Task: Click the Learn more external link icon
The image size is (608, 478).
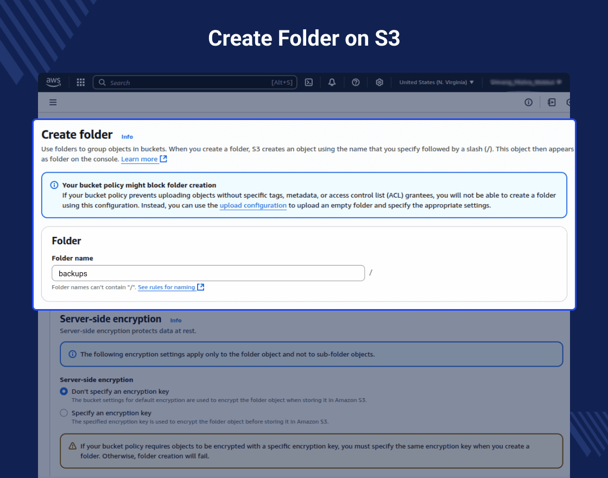Action: coord(163,159)
